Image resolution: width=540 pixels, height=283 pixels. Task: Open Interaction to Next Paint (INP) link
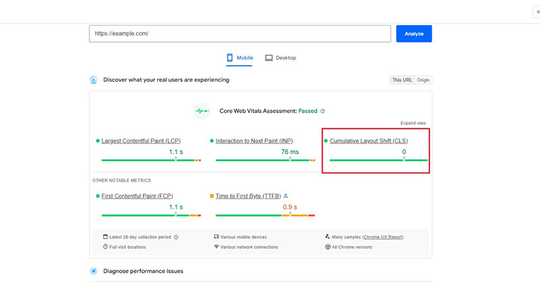point(254,141)
